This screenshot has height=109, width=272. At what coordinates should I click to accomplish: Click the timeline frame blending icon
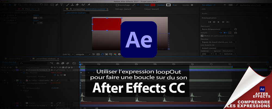(x=63, y=63)
